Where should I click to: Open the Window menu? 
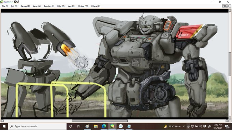[83, 6]
